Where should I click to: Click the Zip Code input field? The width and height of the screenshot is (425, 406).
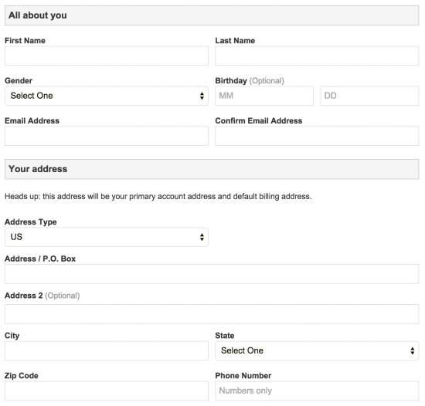(107, 391)
